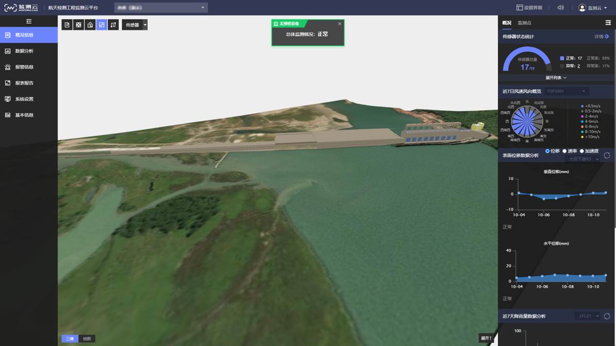Screen dimensions: 616x346
Task: Open the 传感器 dropdown in map toolbar
Action: pyautogui.click(x=145, y=25)
